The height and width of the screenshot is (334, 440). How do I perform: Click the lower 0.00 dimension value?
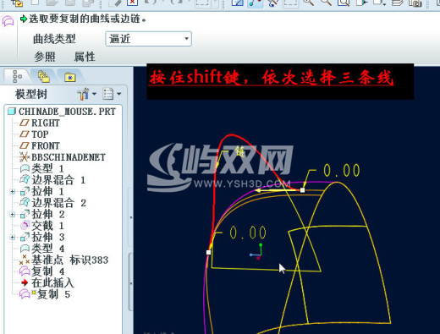tap(248, 233)
